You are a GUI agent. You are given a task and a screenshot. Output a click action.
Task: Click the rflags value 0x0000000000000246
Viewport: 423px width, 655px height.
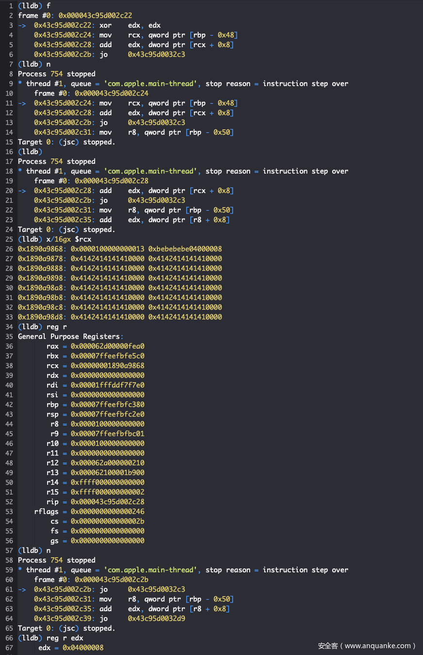107,512
